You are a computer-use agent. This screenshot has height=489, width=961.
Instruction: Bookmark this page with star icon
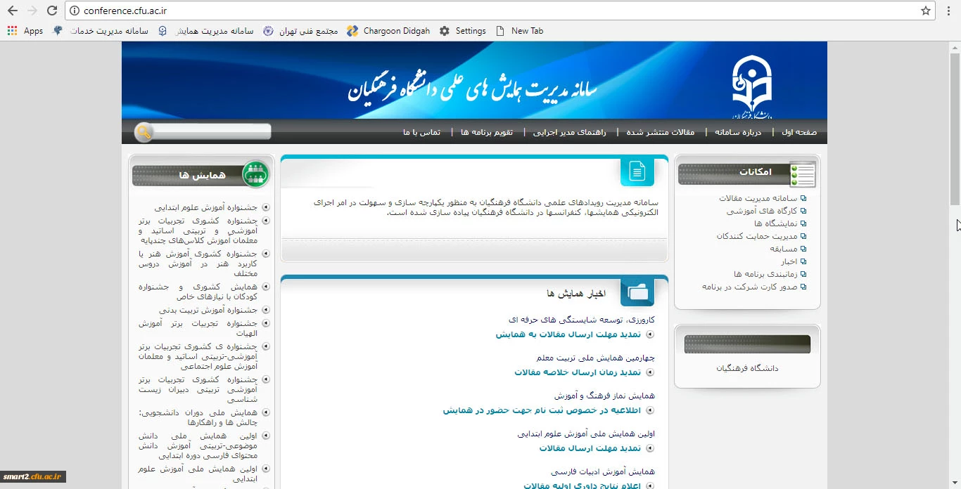coord(926,11)
